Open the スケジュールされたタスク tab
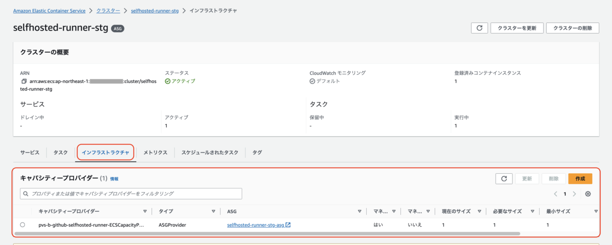 (x=210, y=152)
